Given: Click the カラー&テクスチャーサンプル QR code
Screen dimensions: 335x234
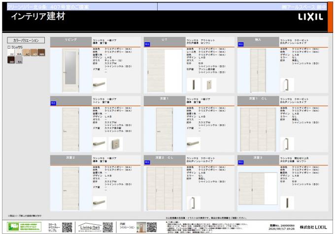Looking at the screenshot, I should 67,227.
